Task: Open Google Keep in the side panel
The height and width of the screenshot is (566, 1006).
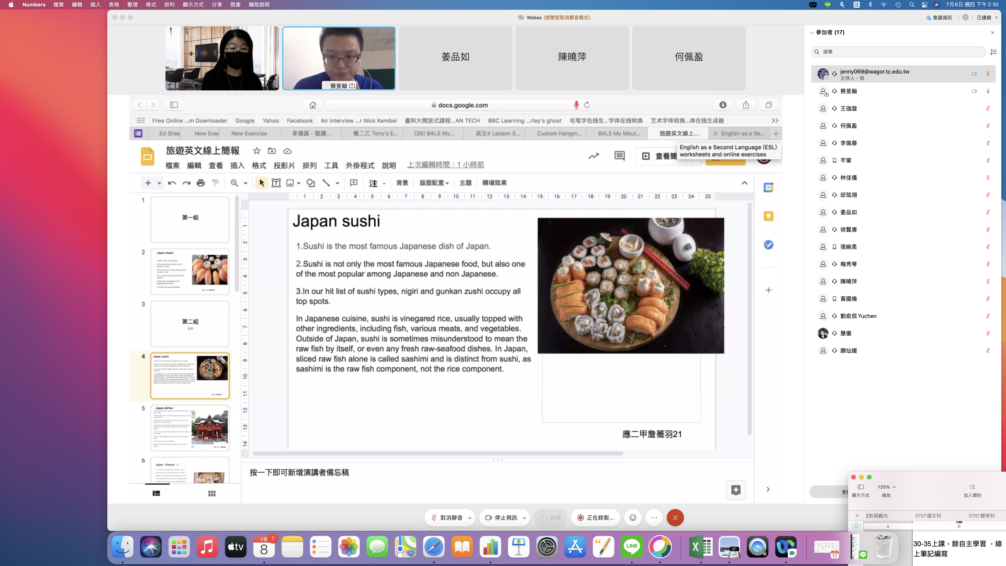Action: coord(768,216)
